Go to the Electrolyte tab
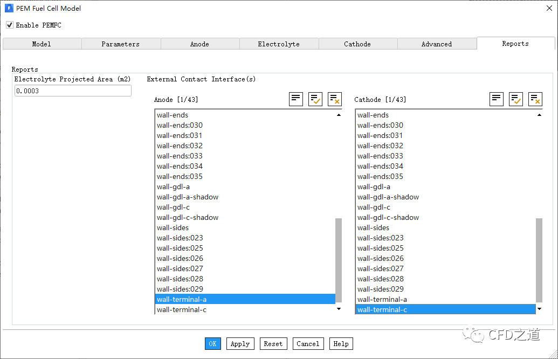Viewport: 558px width, 359px height. coord(279,44)
